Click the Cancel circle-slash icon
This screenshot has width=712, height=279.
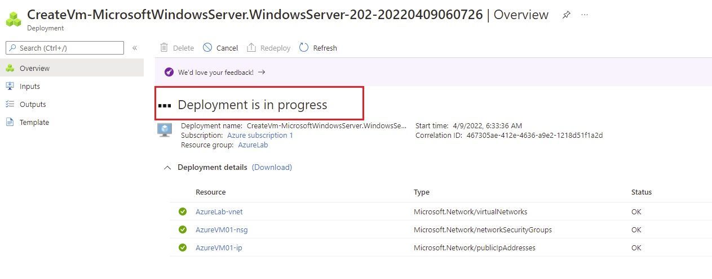click(208, 47)
